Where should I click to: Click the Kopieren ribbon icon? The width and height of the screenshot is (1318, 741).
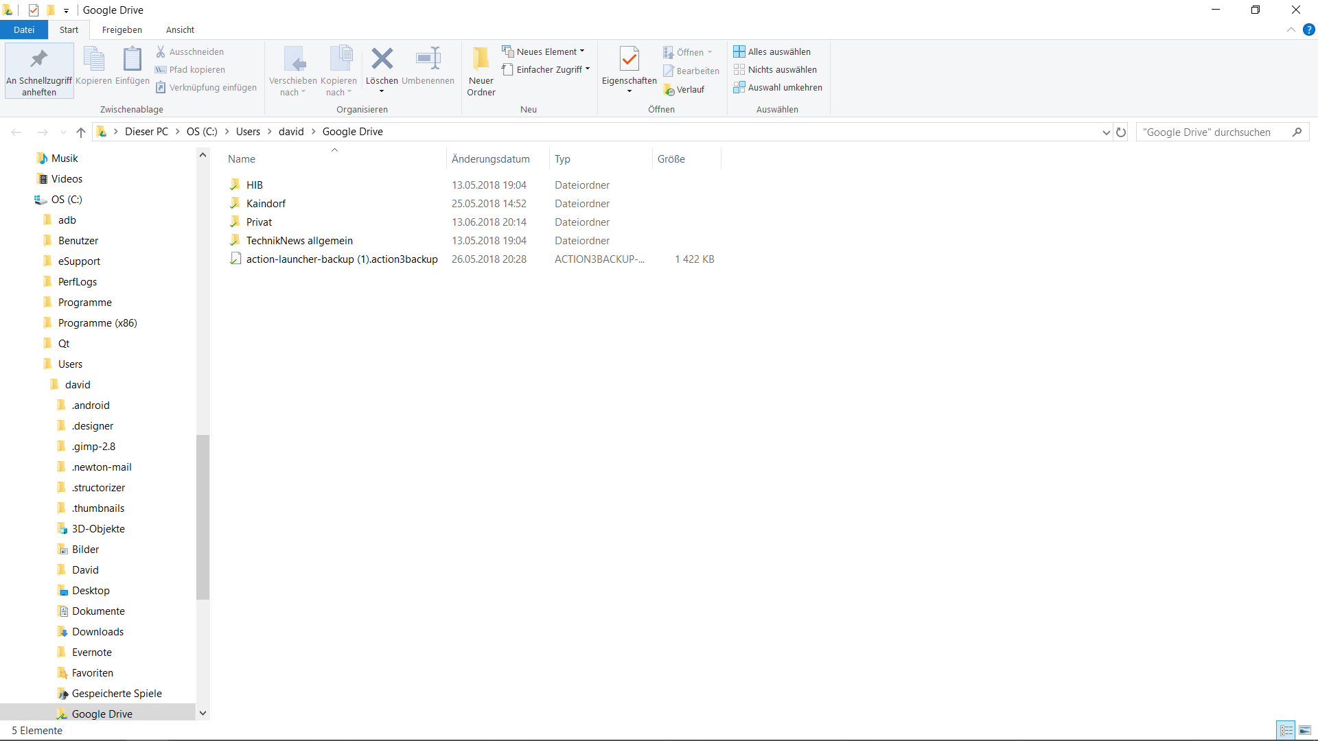tap(93, 66)
